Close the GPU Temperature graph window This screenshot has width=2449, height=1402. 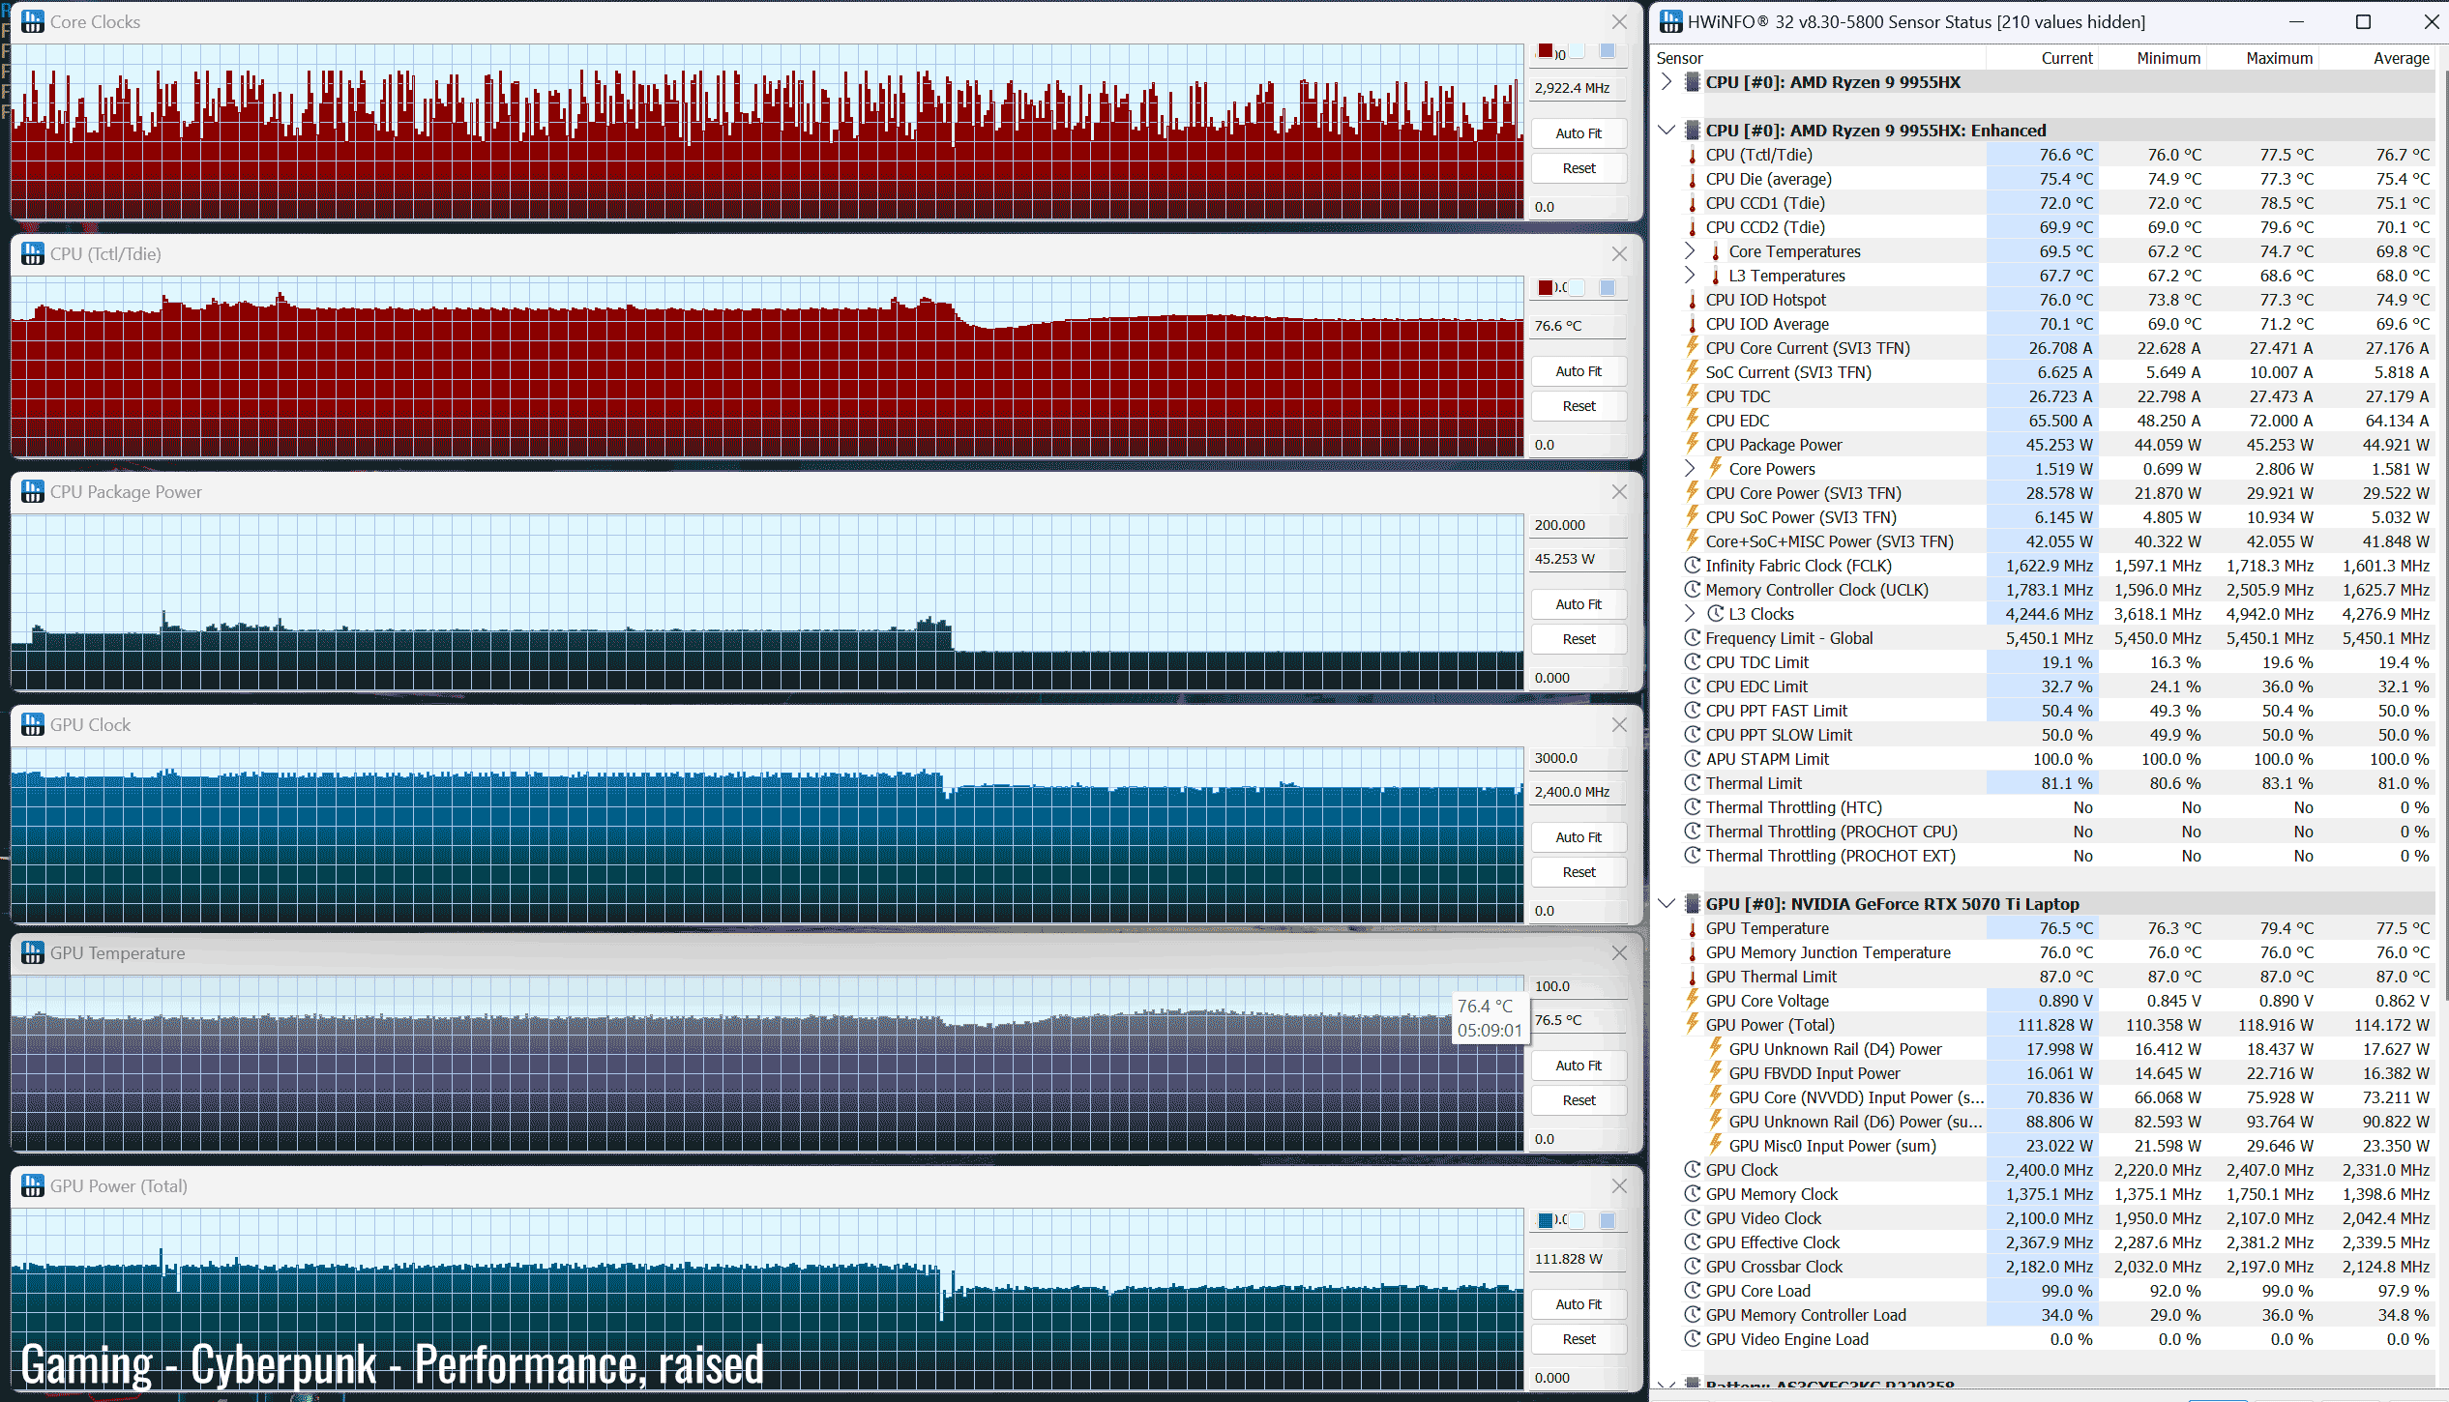1619,953
